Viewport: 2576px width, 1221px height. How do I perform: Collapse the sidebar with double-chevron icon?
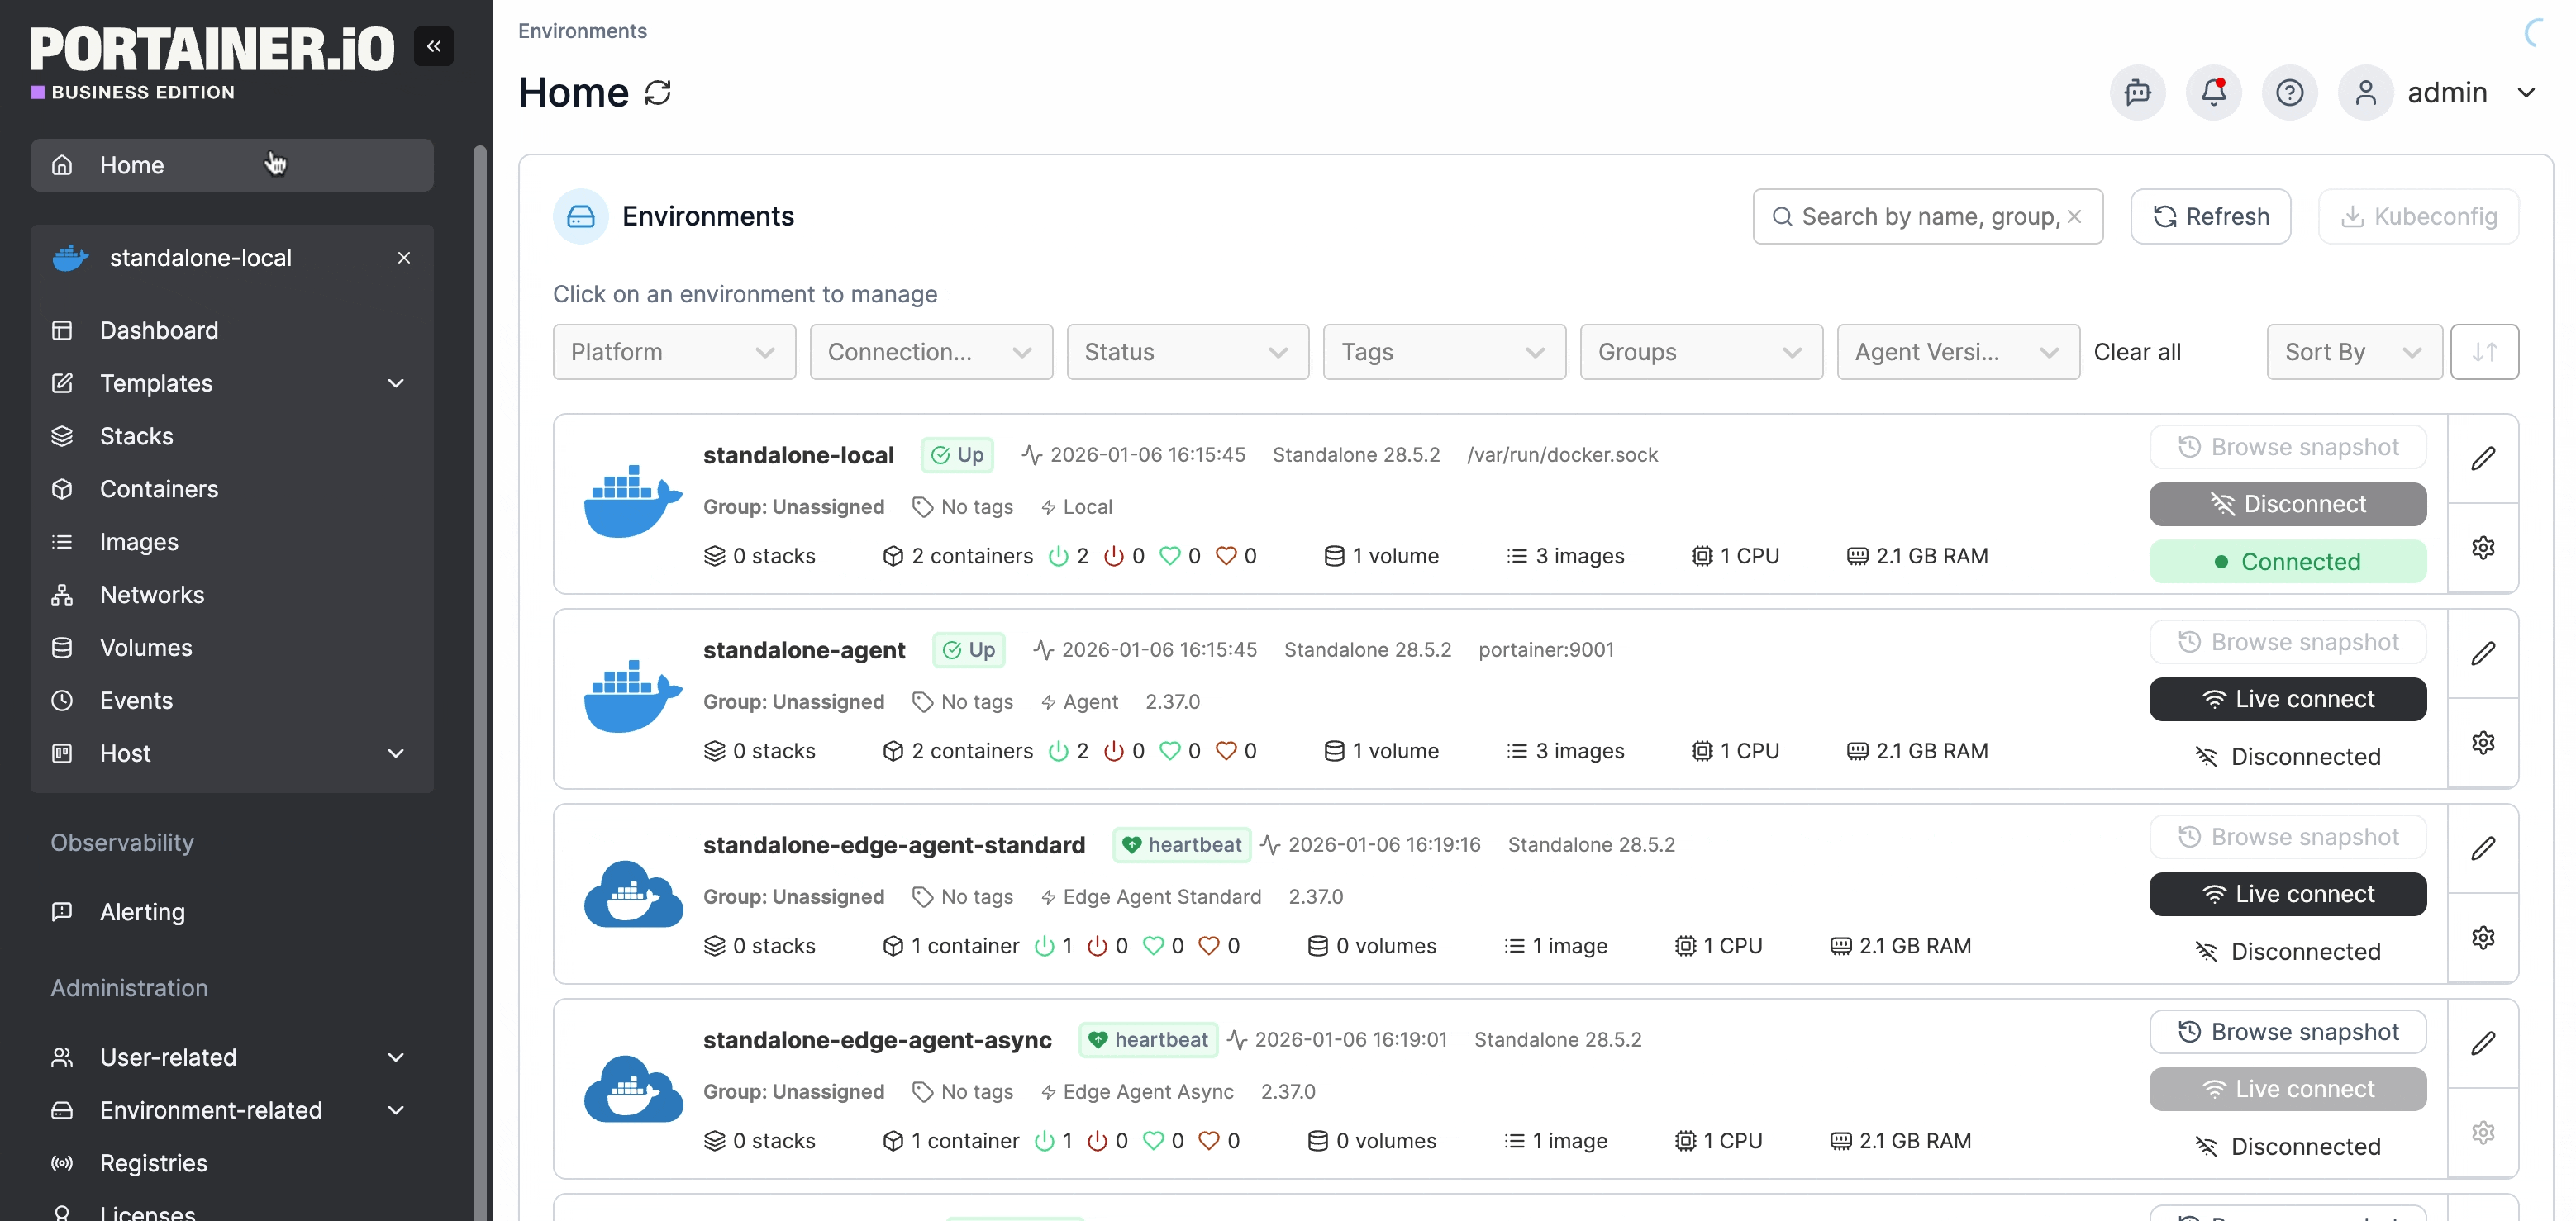433,46
